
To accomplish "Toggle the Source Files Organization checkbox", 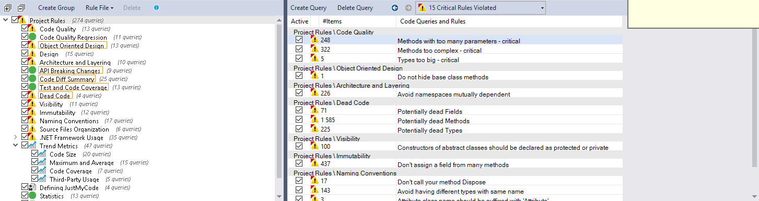I will pos(25,129).
